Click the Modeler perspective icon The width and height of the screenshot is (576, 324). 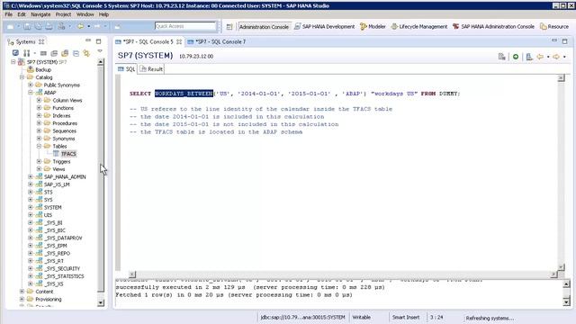tap(364, 26)
